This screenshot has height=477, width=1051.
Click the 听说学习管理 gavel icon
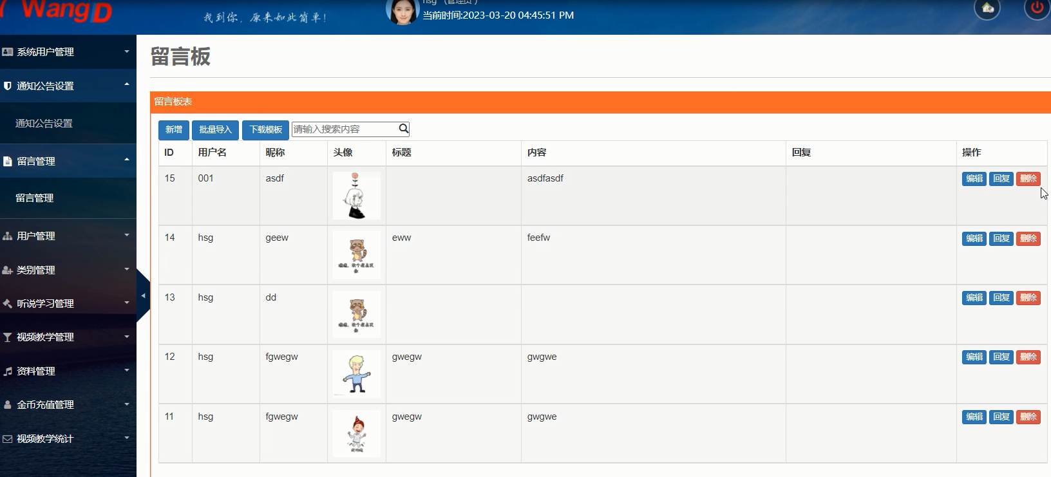coord(8,303)
